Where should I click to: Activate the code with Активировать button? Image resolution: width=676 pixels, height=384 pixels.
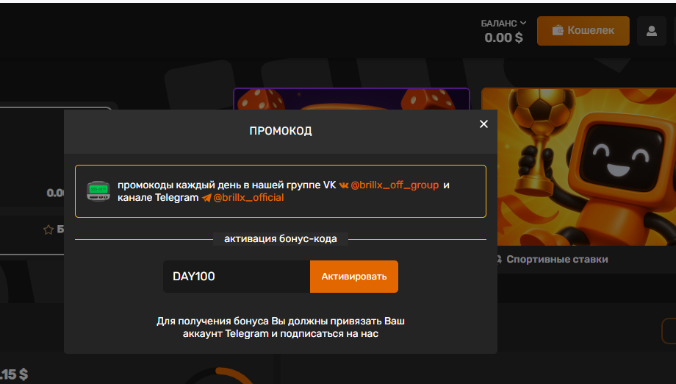coord(354,277)
